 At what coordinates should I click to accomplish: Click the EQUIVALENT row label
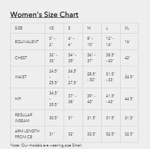[28, 41]
